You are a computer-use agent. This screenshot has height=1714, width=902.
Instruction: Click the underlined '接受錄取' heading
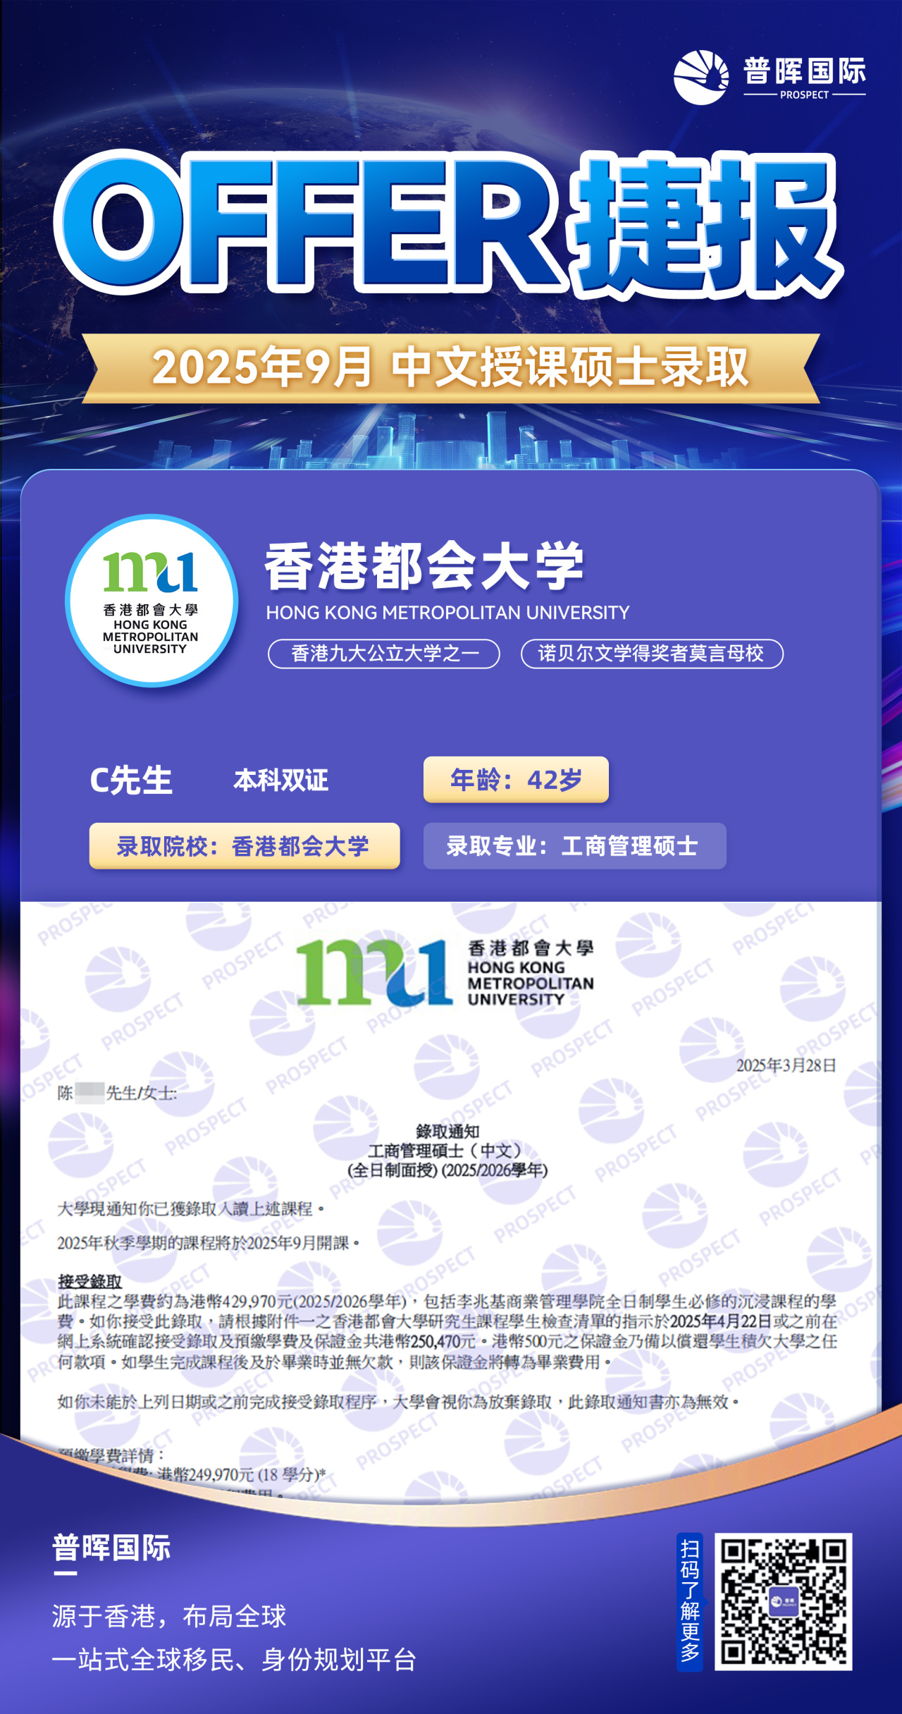(x=89, y=1281)
